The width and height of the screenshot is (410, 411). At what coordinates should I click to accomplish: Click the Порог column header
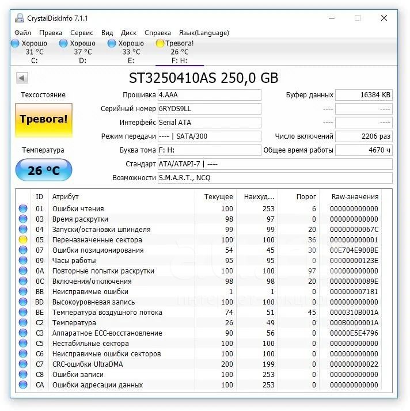point(299,197)
